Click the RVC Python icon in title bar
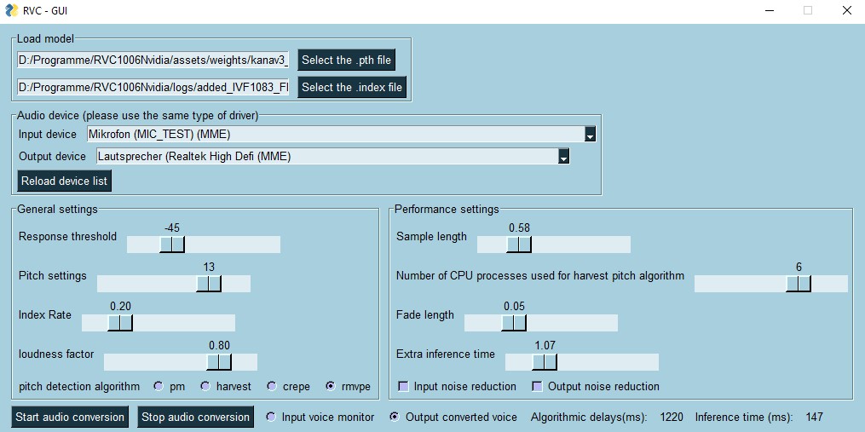Viewport: 865px width, 432px height. tap(10, 11)
